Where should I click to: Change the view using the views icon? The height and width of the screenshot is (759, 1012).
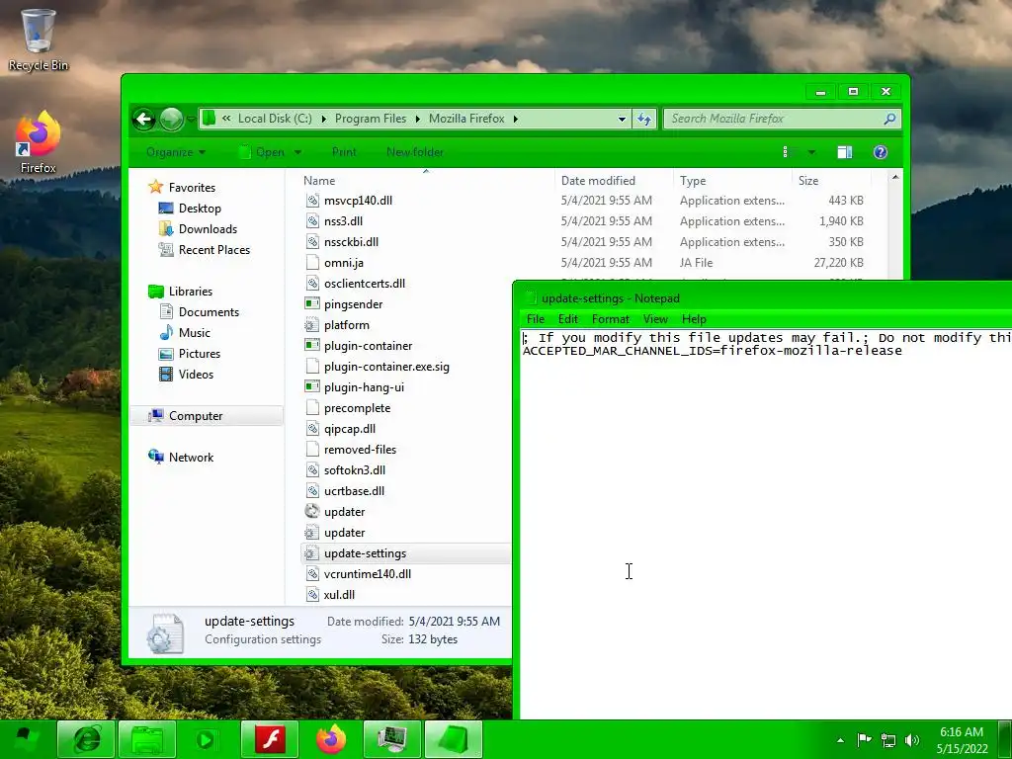click(x=786, y=152)
